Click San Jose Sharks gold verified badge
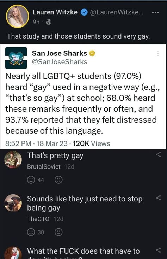 [92, 53]
